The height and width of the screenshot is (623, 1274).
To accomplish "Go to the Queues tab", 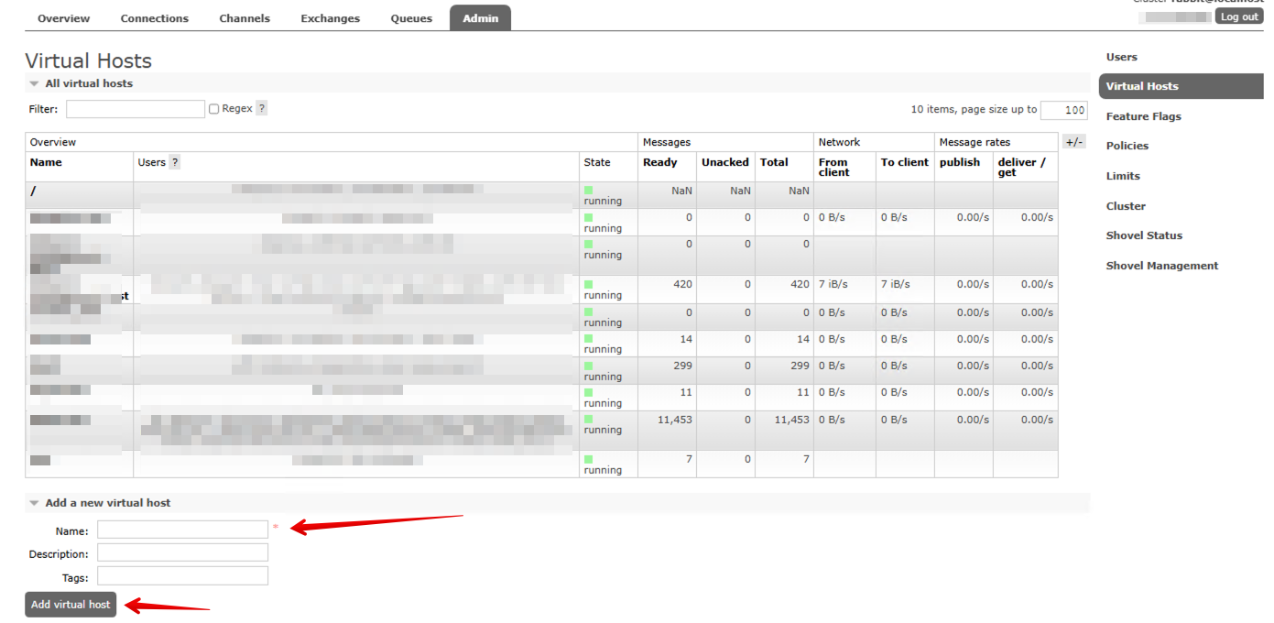I will click(411, 18).
